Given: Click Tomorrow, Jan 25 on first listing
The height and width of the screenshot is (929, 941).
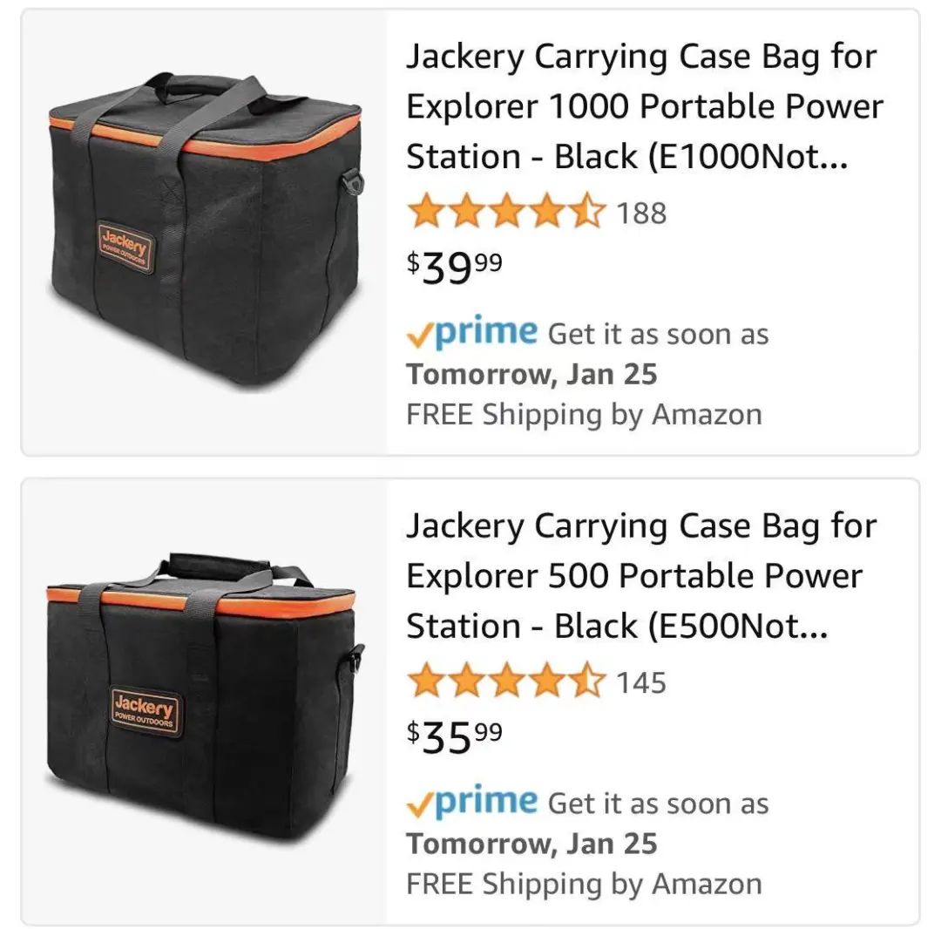Looking at the screenshot, I should click(531, 375).
